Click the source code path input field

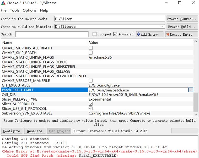(110, 19)
